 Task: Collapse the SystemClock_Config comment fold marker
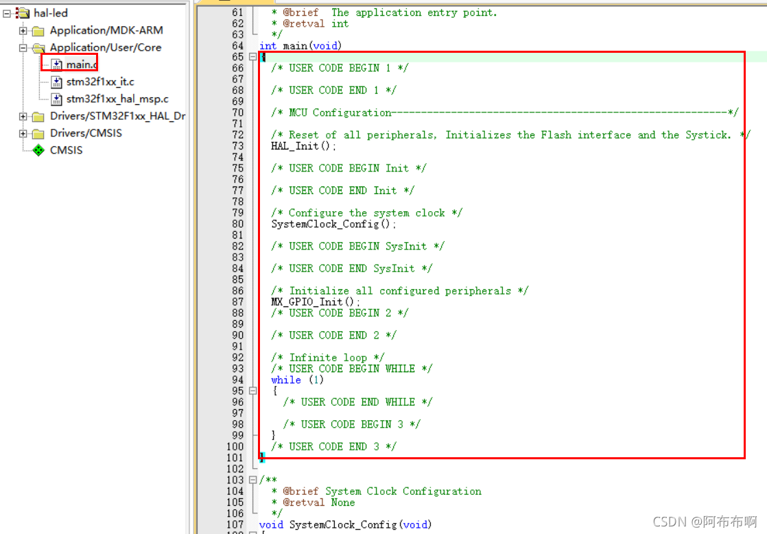[253, 480]
